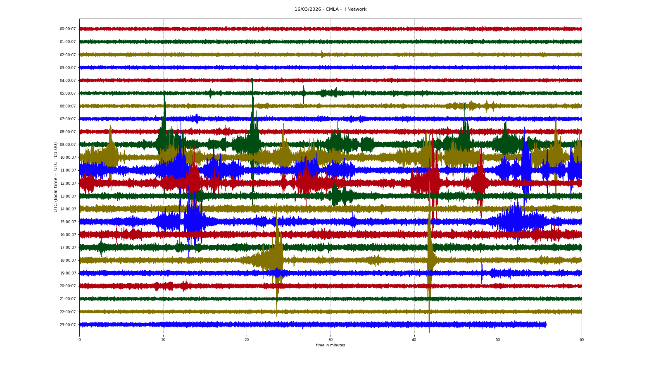Select the 21:00:07 hour label
Image resolution: width=661 pixels, height=372 pixels.
[68, 299]
